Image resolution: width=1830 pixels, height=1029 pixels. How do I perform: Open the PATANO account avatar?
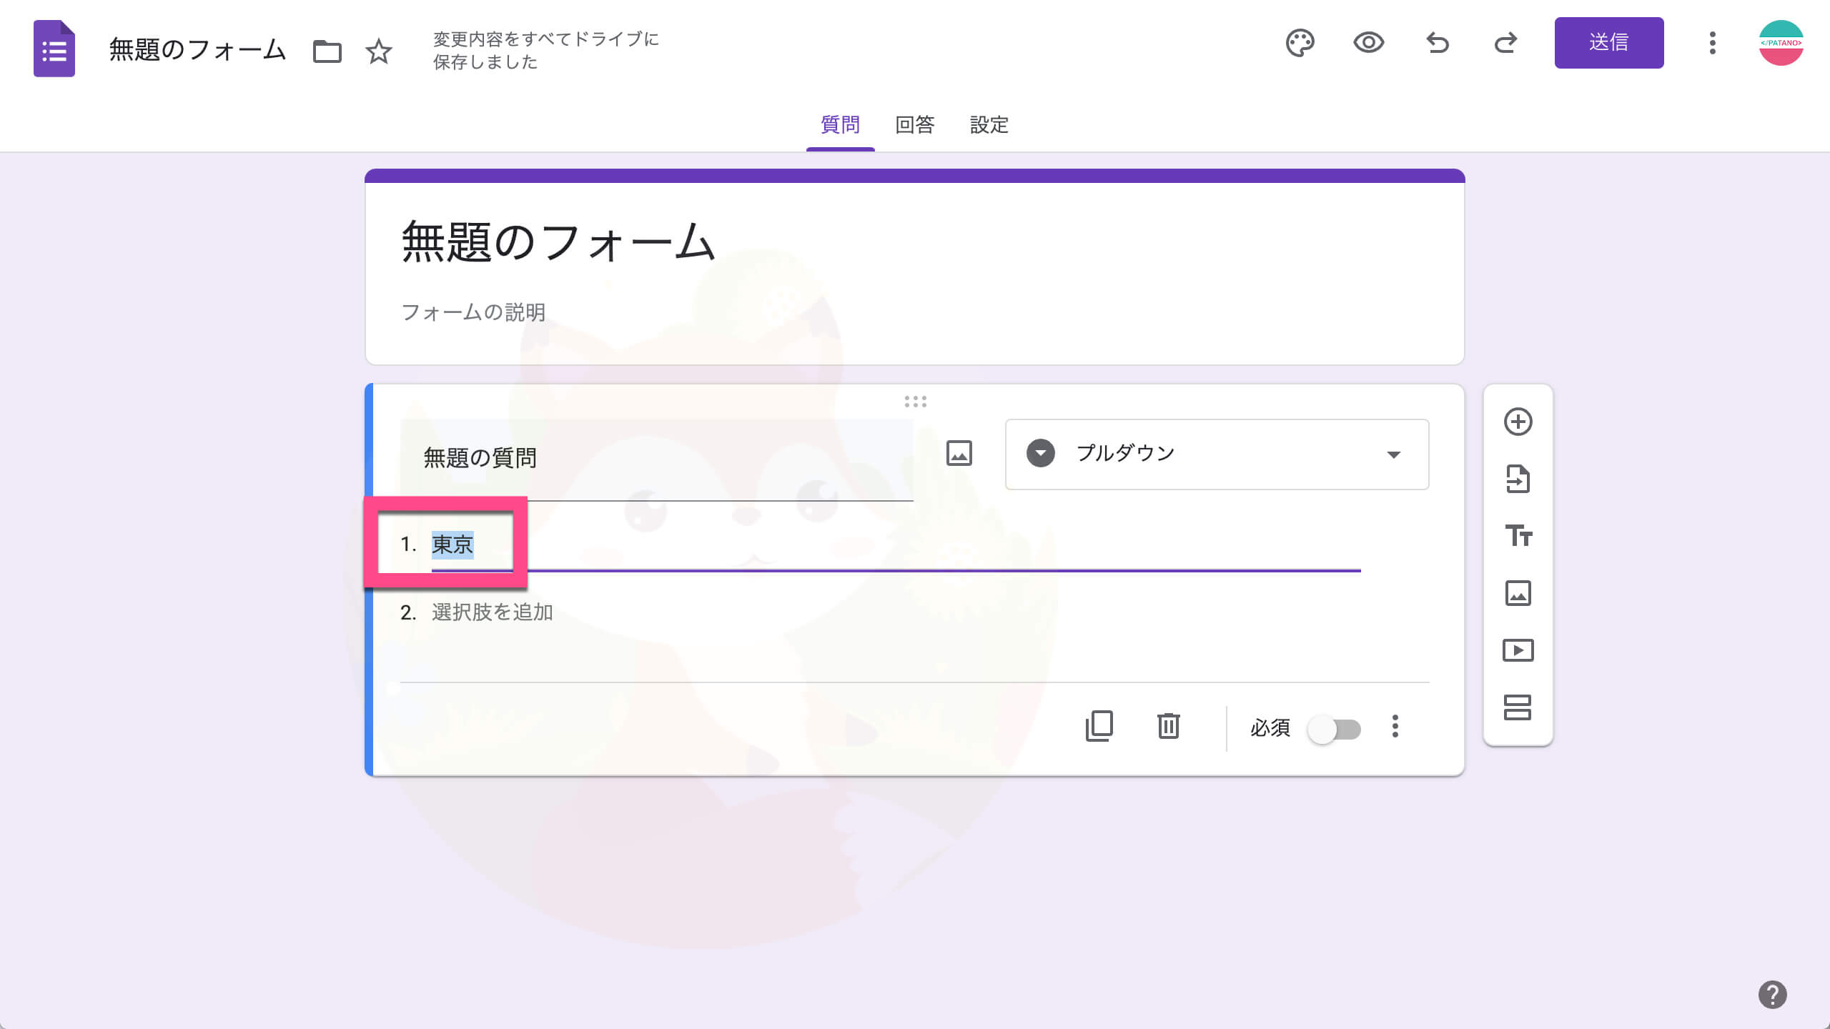(1781, 43)
